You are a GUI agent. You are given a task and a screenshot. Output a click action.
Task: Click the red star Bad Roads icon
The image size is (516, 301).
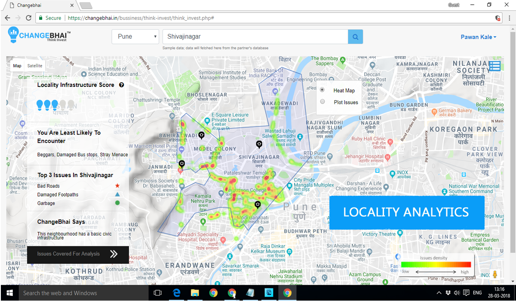tap(117, 186)
